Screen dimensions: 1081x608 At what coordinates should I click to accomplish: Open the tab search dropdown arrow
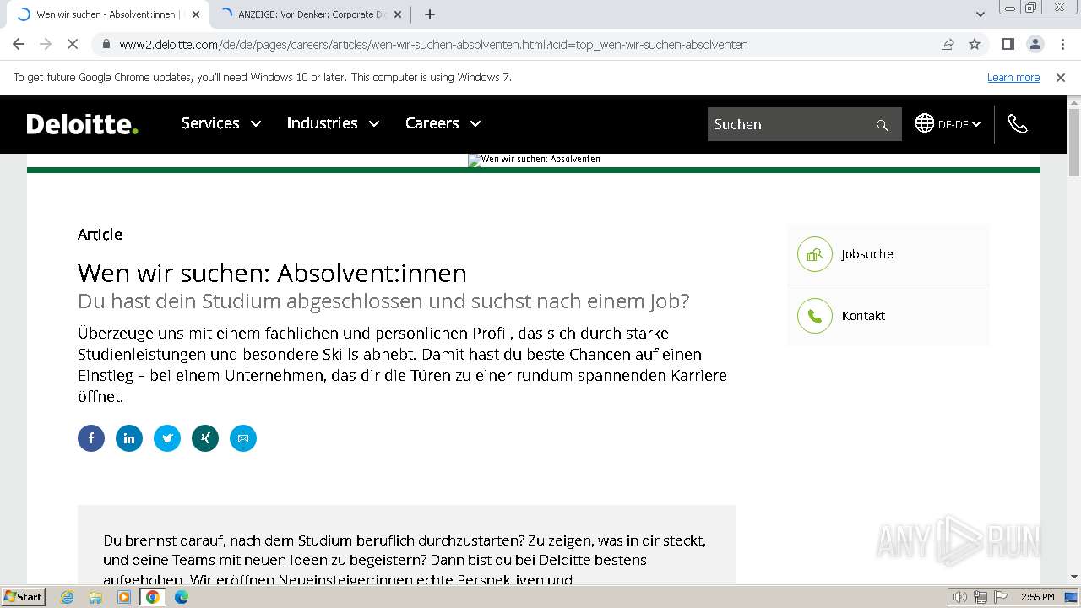click(981, 14)
